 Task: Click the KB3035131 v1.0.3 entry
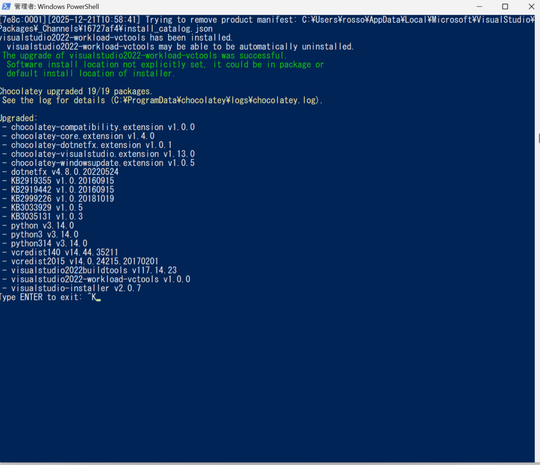[46, 217]
